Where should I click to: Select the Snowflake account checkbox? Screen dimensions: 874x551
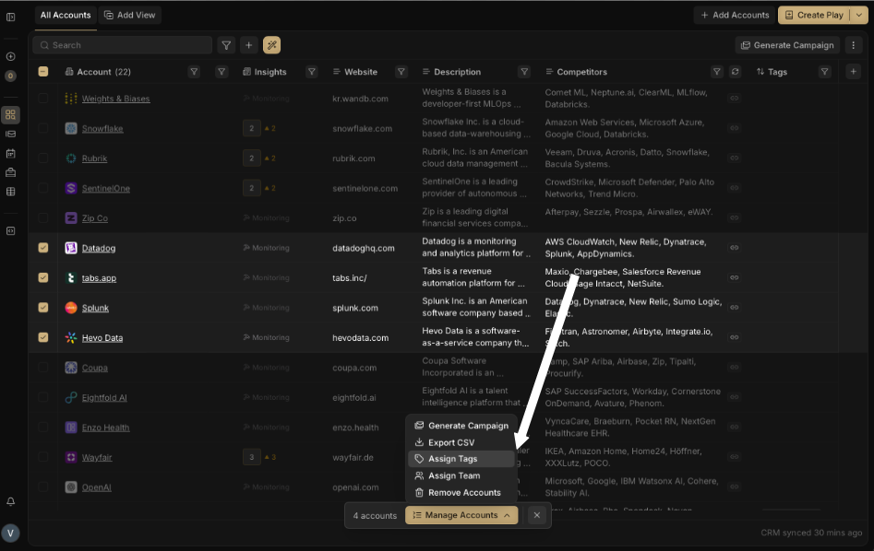[43, 128]
